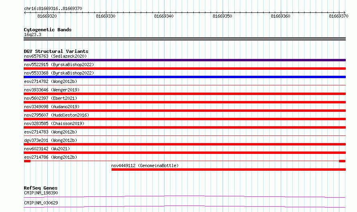Click the red bar under nsv5602397

point(185,102)
